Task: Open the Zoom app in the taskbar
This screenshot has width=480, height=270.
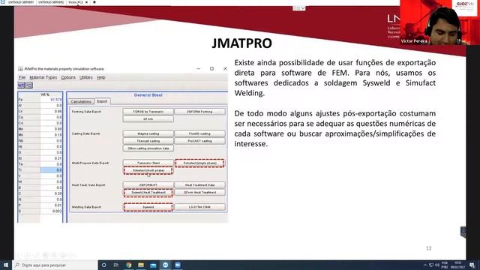Action: [x=178, y=265]
